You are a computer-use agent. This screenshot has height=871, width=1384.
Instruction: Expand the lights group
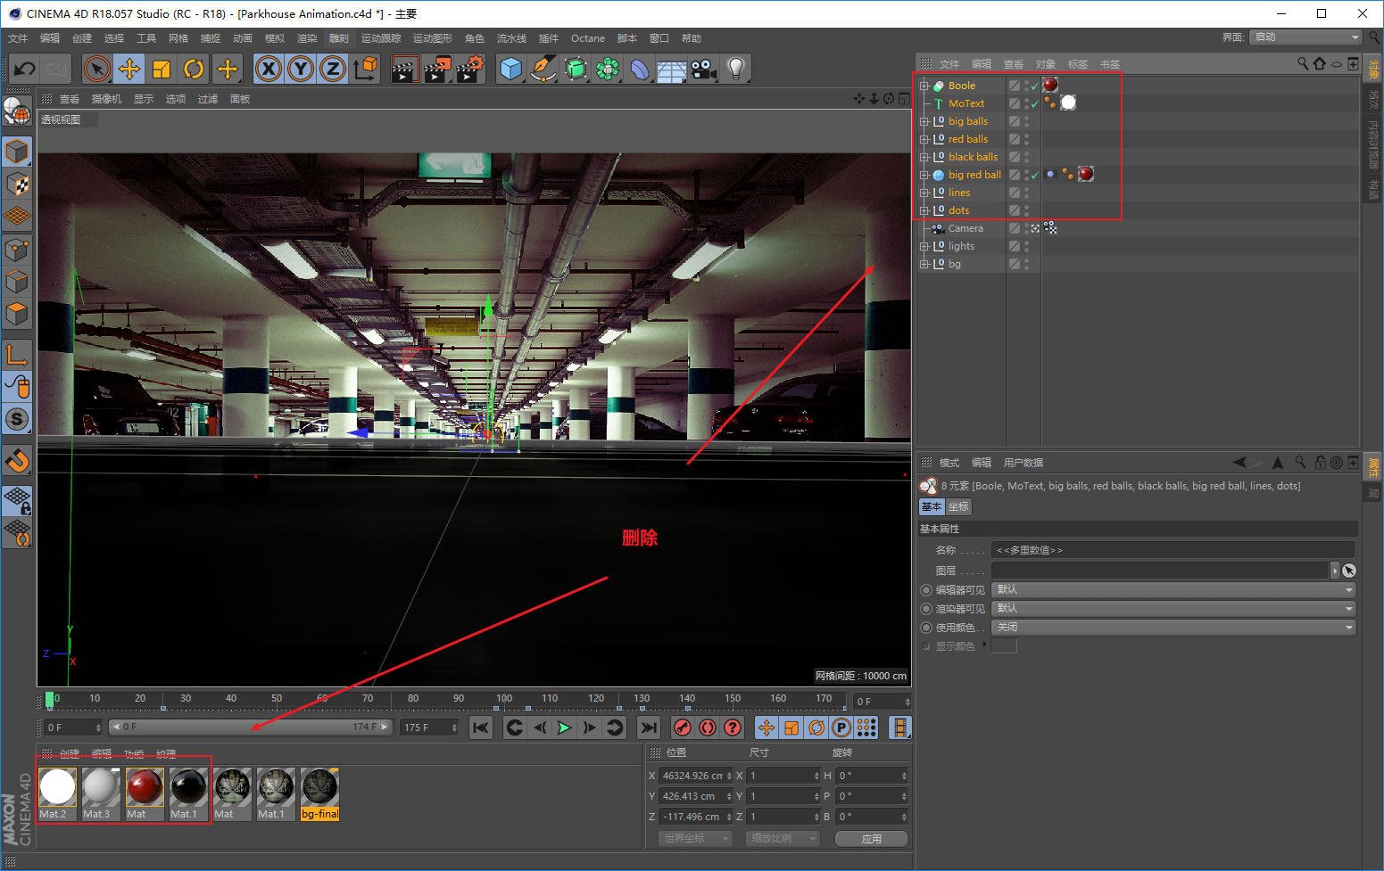[x=924, y=246]
